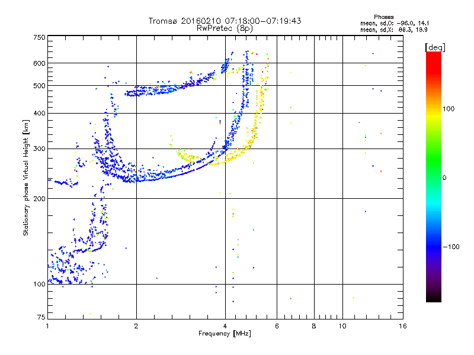
Task: Click the plot title "Tromsø 20160210 07:18:00-07:19:43"
Action: coord(225,21)
